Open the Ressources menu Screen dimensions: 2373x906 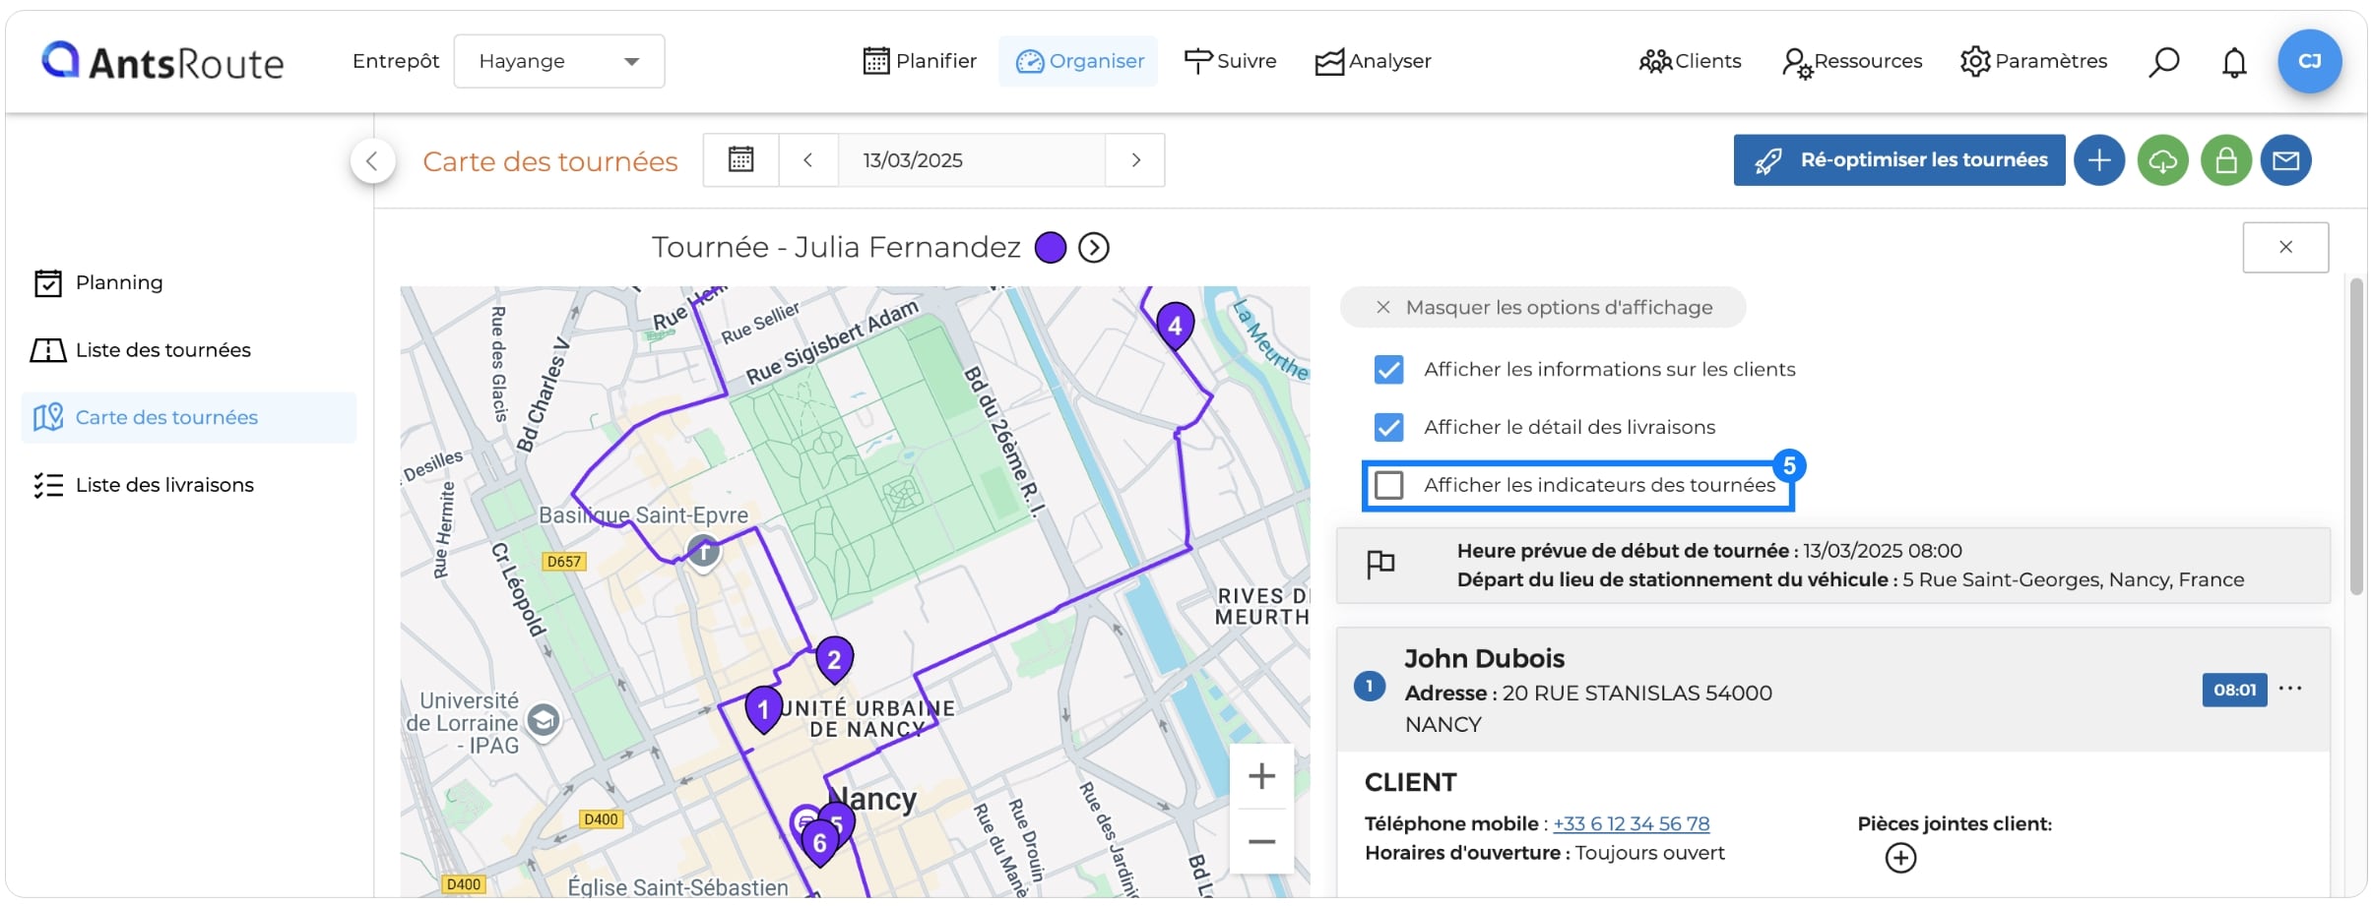[1852, 61]
